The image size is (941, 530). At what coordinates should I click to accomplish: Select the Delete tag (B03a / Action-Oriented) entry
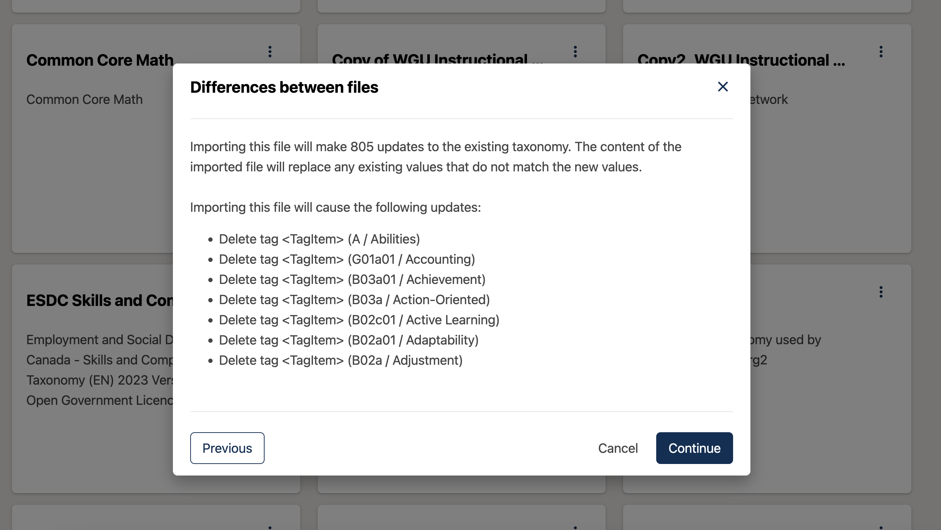(x=354, y=299)
